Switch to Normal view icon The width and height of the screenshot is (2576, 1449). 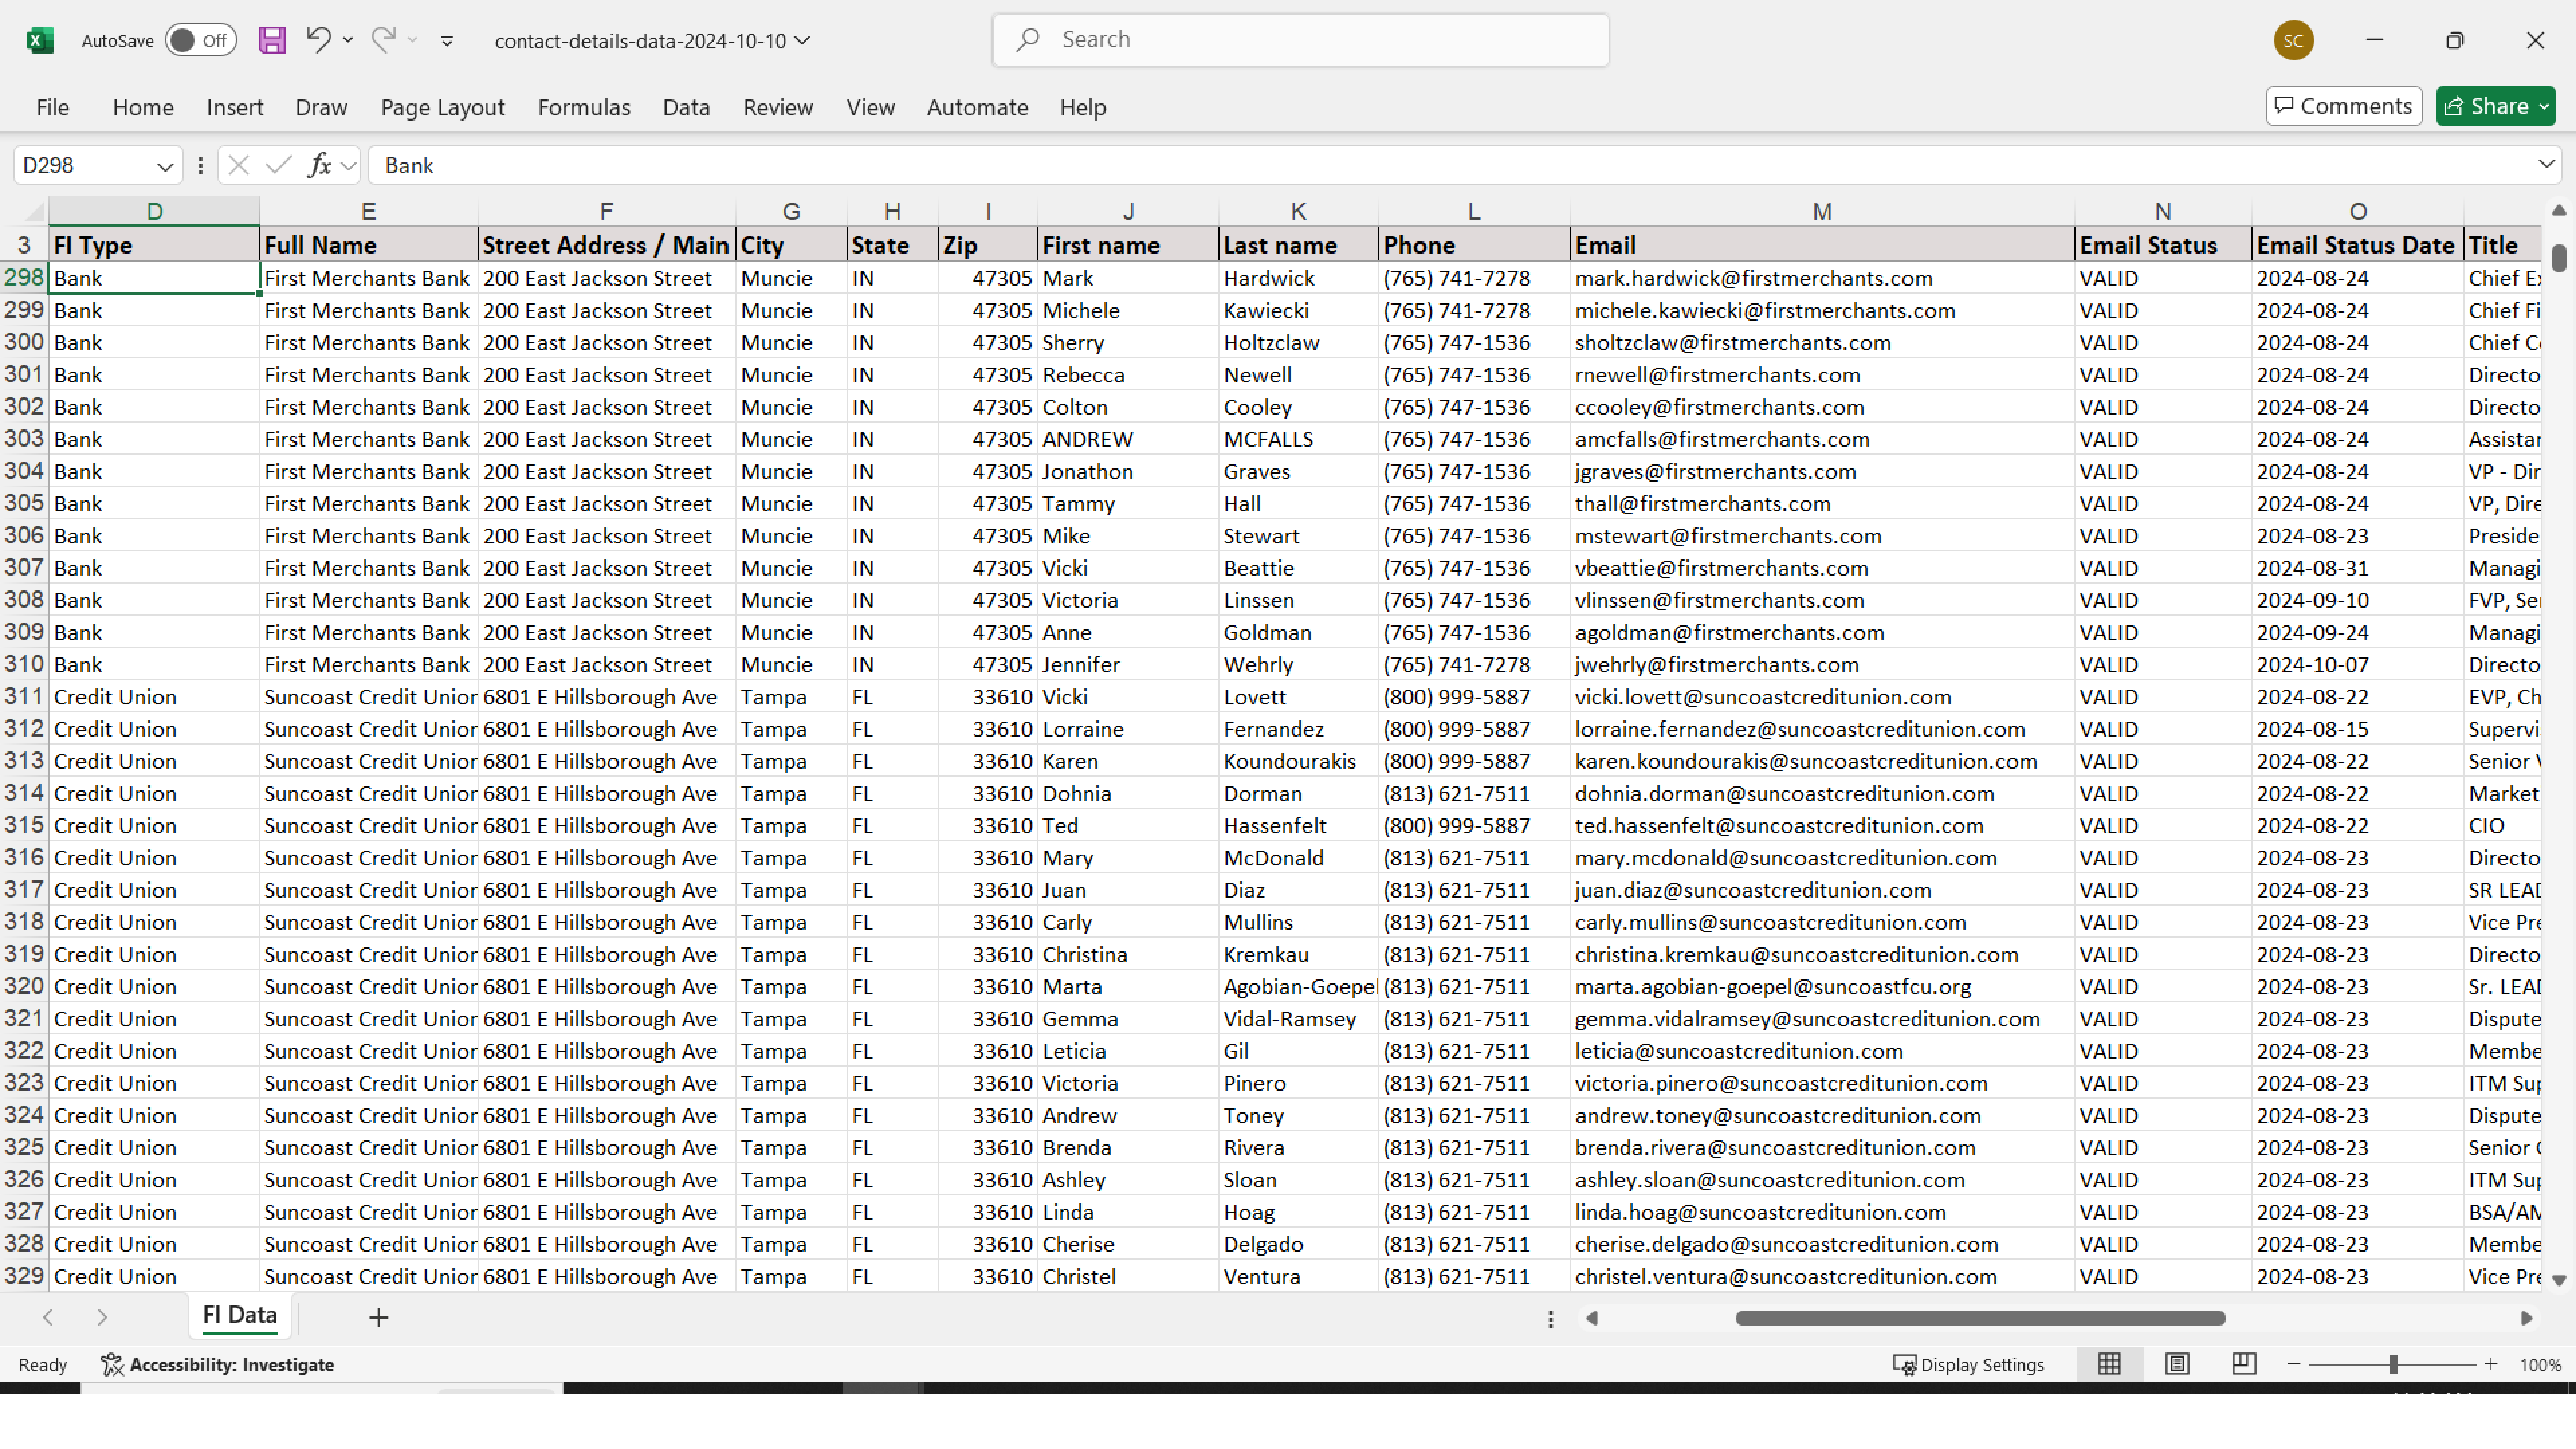click(2109, 1363)
